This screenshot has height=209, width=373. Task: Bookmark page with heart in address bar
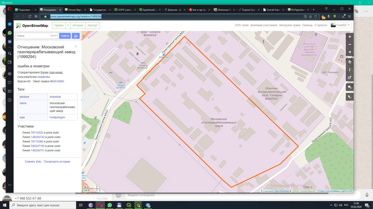[315, 17]
